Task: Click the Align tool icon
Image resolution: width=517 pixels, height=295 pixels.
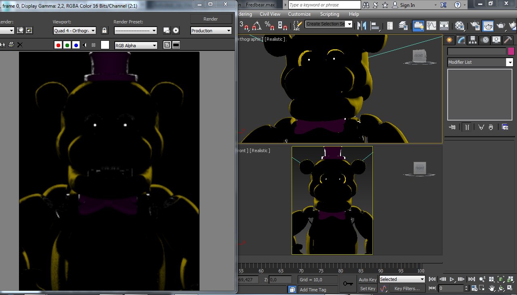Action: point(376,26)
